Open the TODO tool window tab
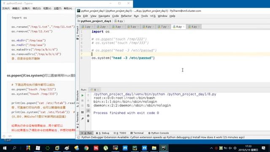 120,133
